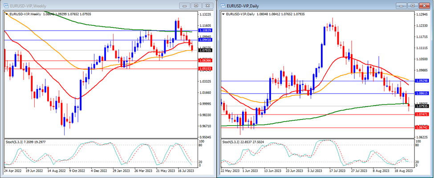Click the 9 Oct 2022 date on Weekly time axis
This screenshot has width=434, height=178.
coord(77,171)
